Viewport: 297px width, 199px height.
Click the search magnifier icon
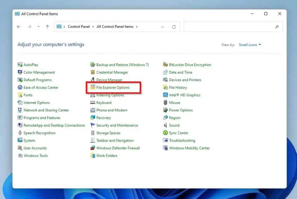tap(277, 27)
